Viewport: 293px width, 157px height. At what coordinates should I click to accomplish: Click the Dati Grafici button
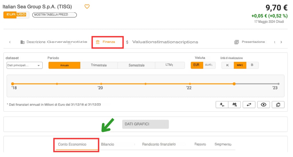click(x=145, y=124)
